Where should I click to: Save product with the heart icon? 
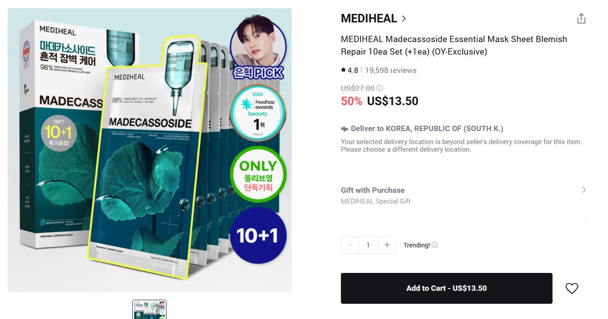pos(571,288)
